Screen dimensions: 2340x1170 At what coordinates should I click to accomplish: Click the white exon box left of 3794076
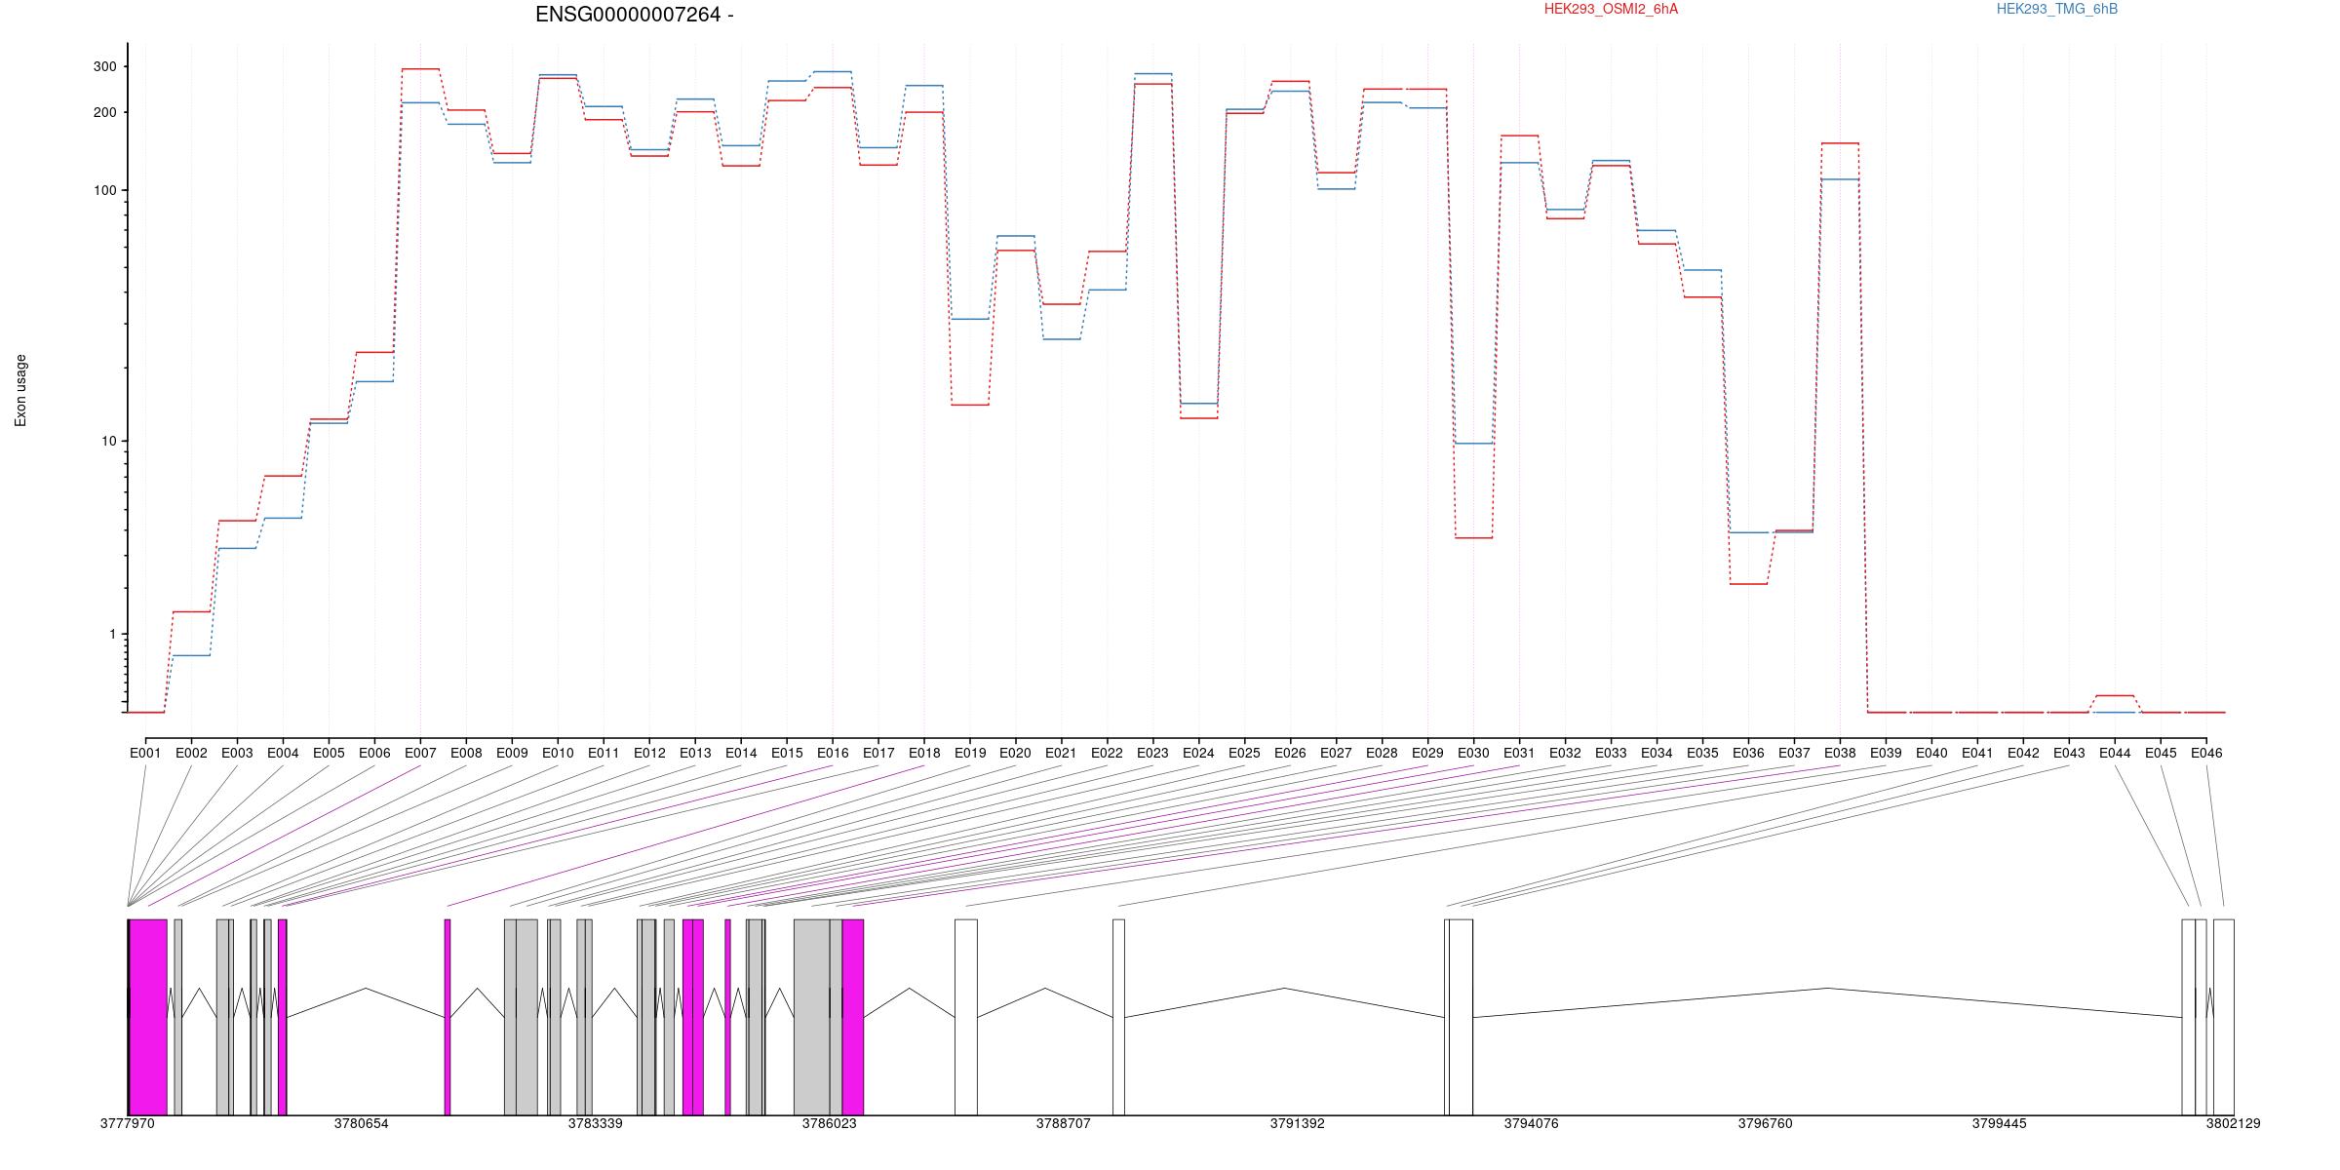coord(1461,1017)
